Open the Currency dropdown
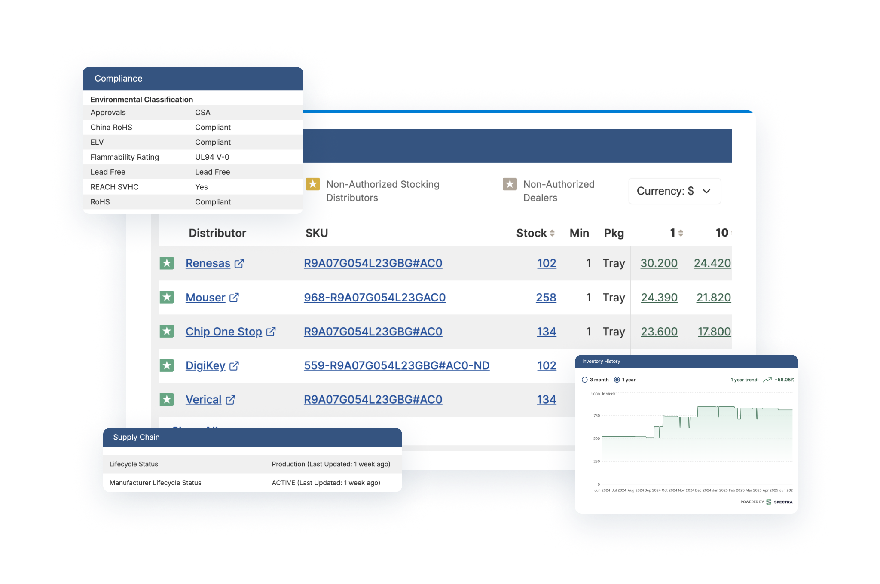 pyautogui.click(x=674, y=191)
